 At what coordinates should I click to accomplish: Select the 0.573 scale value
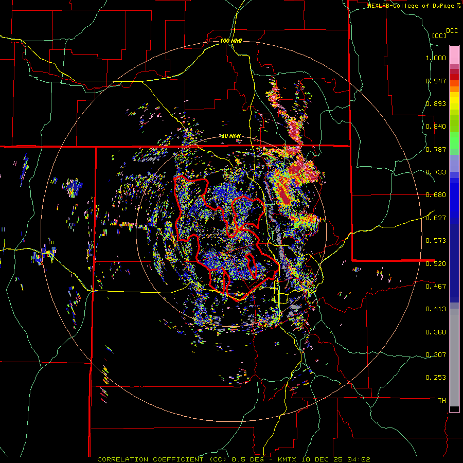[x=436, y=241]
